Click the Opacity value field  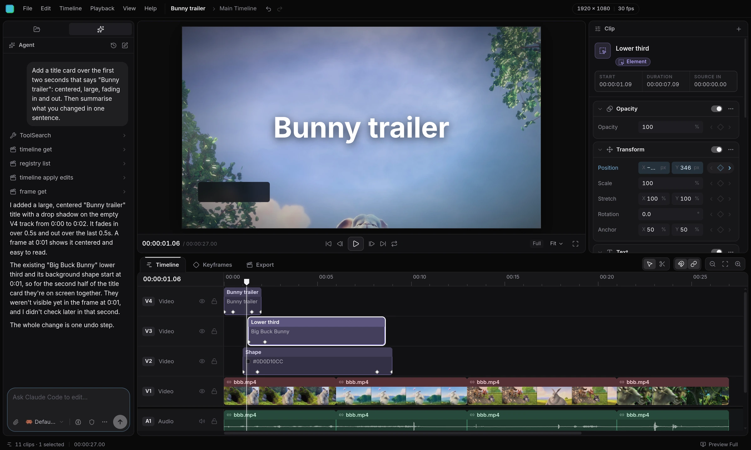(x=670, y=127)
